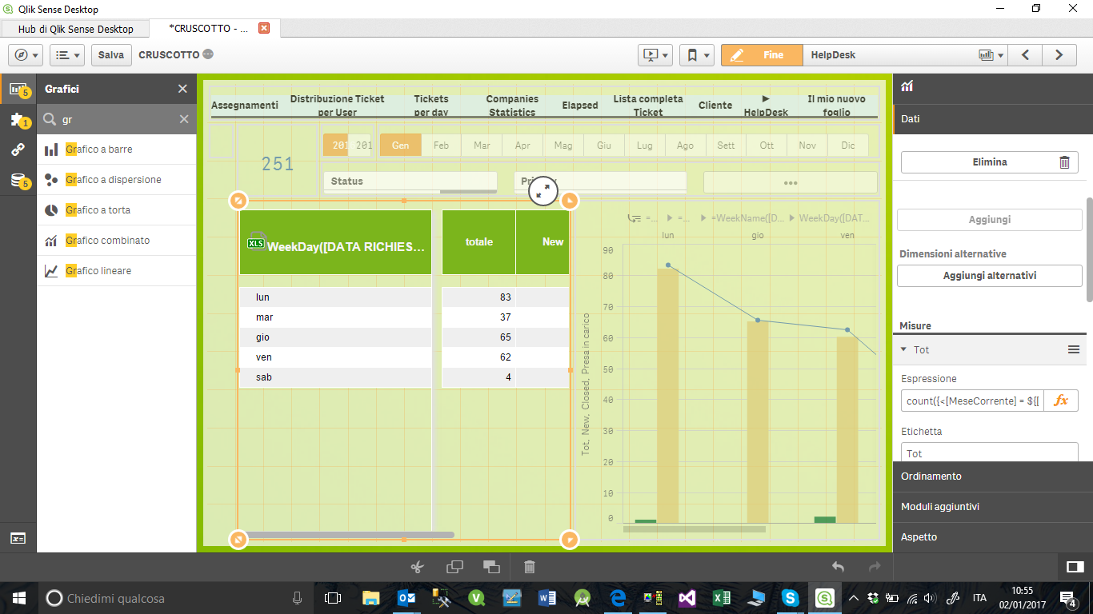The height and width of the screenshot is (614, 1093).
Task: Select Grafico a torta
Action: click(x=116, y=210)
